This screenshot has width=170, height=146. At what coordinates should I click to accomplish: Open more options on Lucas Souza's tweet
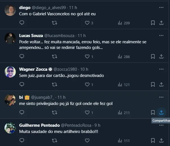[161, 36]
